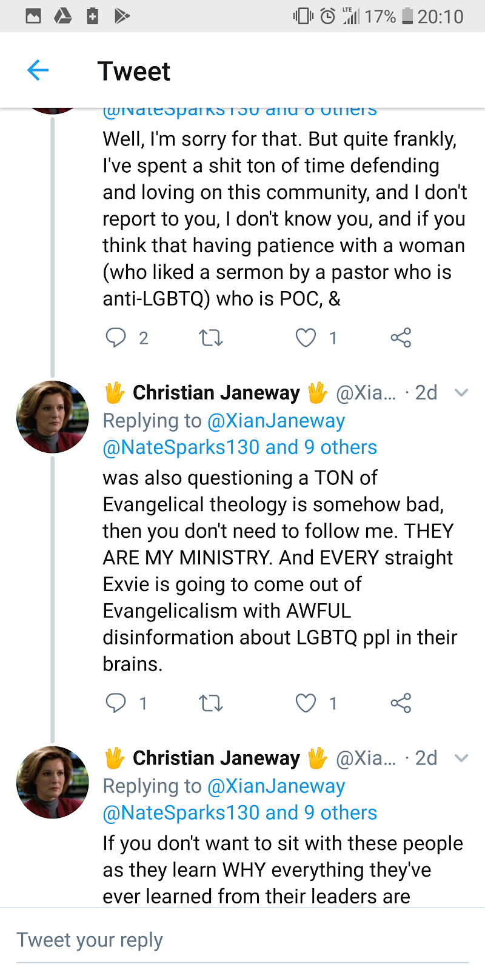Reply to the first tweet with 2 replies

115,337
